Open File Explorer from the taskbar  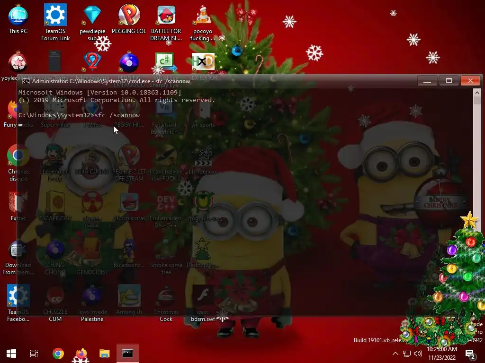click(105, 353)
